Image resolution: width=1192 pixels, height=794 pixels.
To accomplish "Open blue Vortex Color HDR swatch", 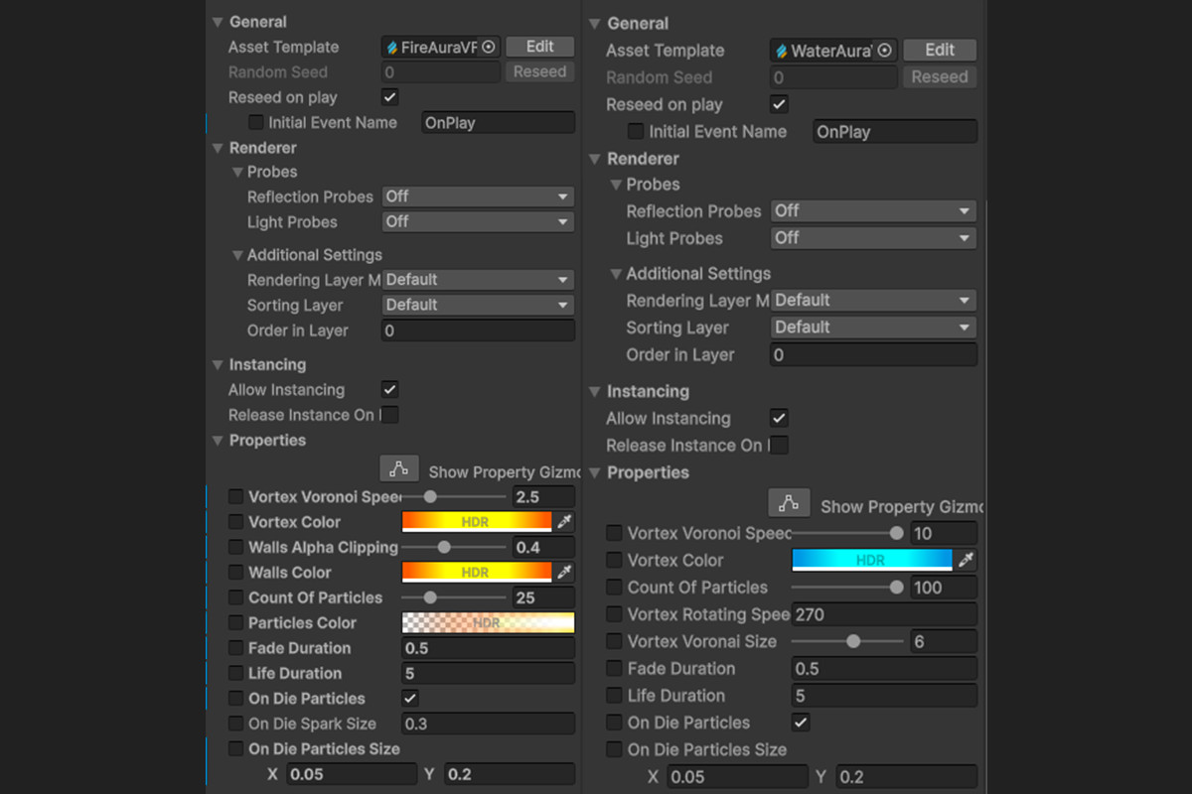I will 871,560.
